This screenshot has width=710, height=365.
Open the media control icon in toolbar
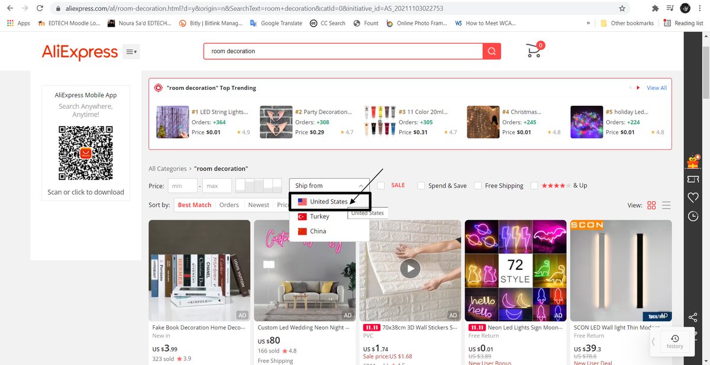tap(670, 9)
